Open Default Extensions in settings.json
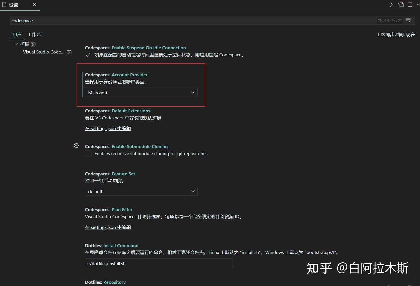 108,128
